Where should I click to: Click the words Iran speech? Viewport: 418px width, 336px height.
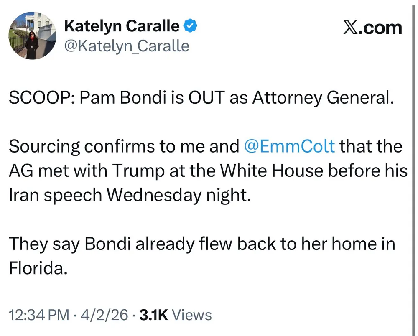(56, 195)
